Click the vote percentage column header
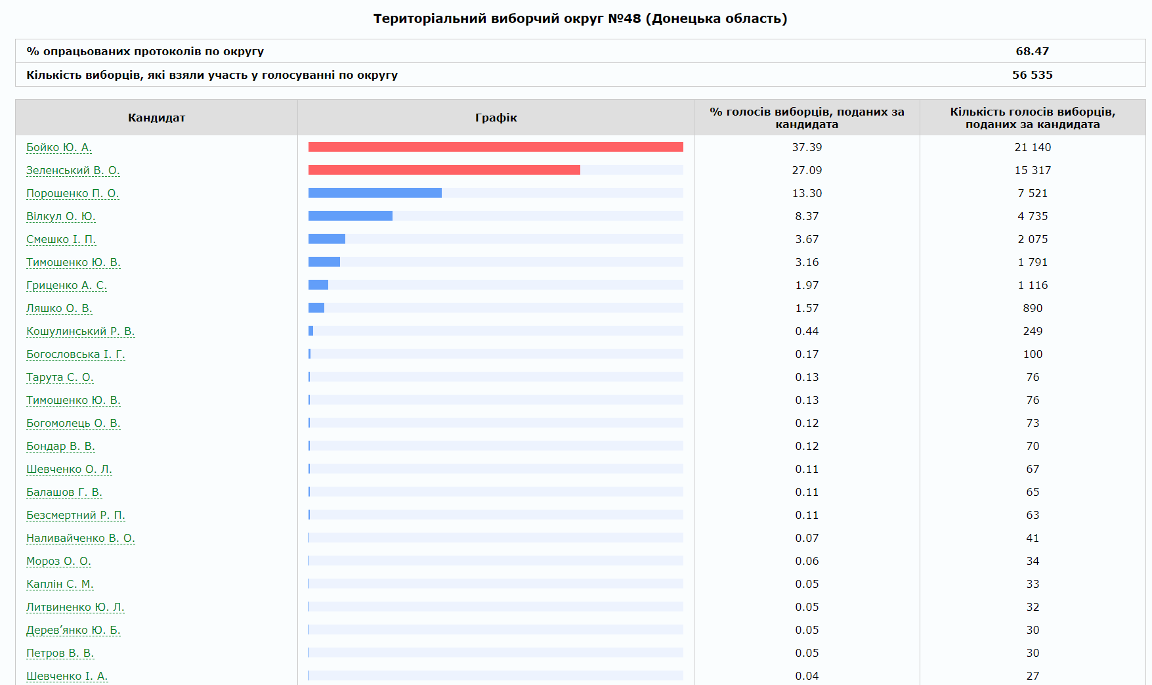Viewport: 1152px width, 685px height. 807,118
